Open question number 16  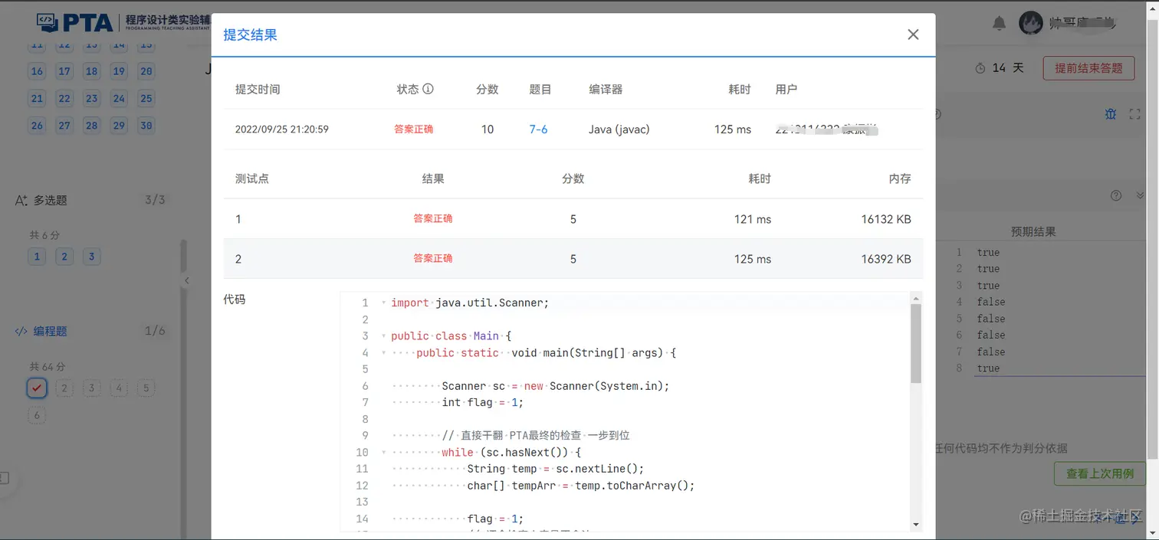pyautogui.click(x=37, y=71)
